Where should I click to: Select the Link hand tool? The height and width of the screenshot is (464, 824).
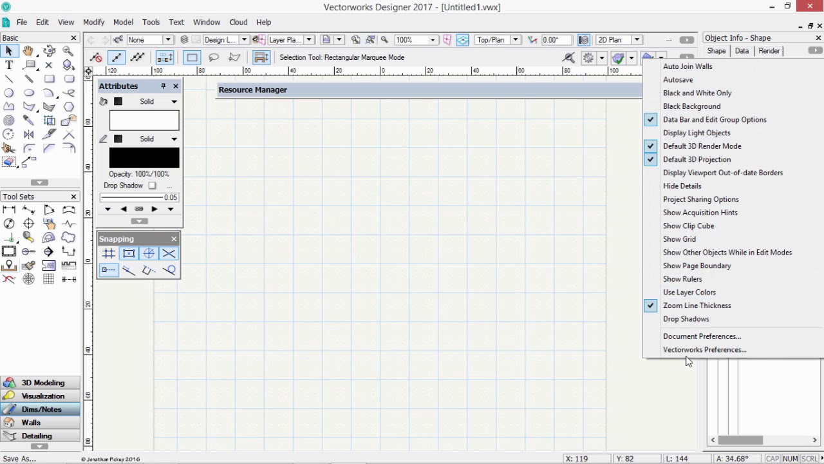coord(49,223)
